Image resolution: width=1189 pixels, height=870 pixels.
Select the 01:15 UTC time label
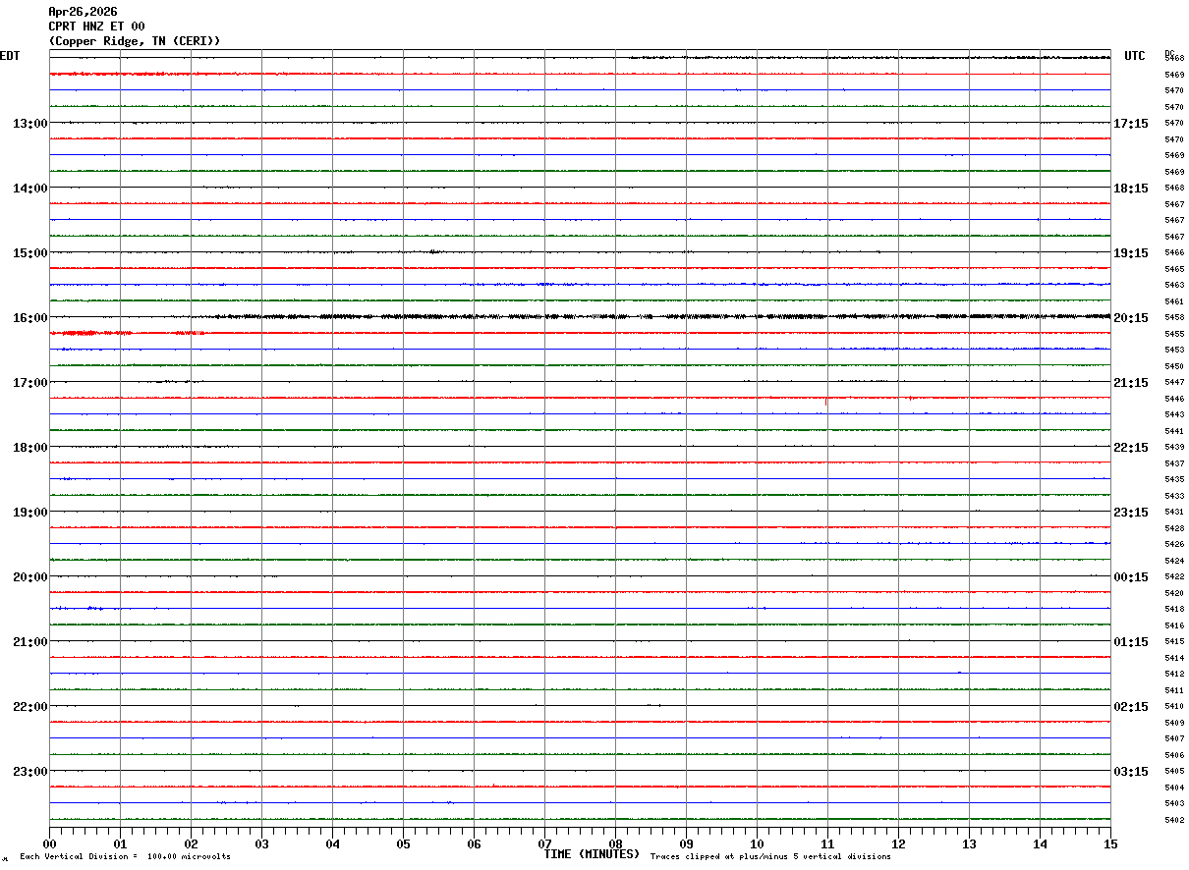(x=1131, y=641)
